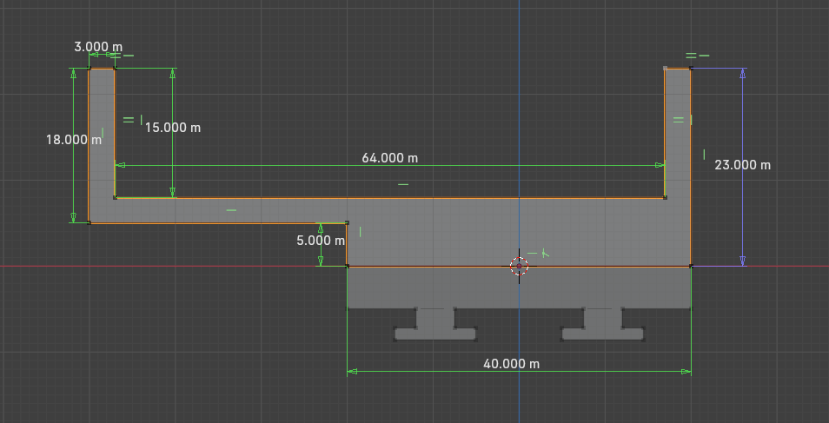Image resolution: width=829 pixels, height=423 pixels.
Task: Click the 3D cursor at the origin
Action: point(520,267)
